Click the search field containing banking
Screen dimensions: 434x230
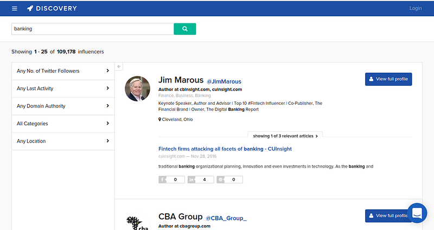(93, 29)
